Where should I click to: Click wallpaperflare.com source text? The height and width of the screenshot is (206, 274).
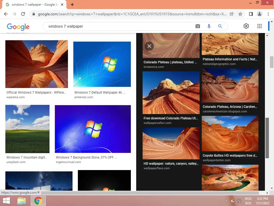coord(157,168)
